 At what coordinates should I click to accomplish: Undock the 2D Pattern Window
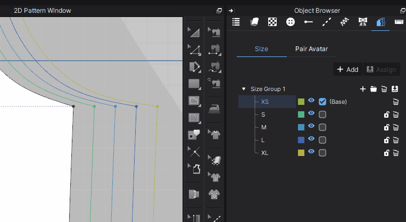pyautogui.click(x=219, y=11)
